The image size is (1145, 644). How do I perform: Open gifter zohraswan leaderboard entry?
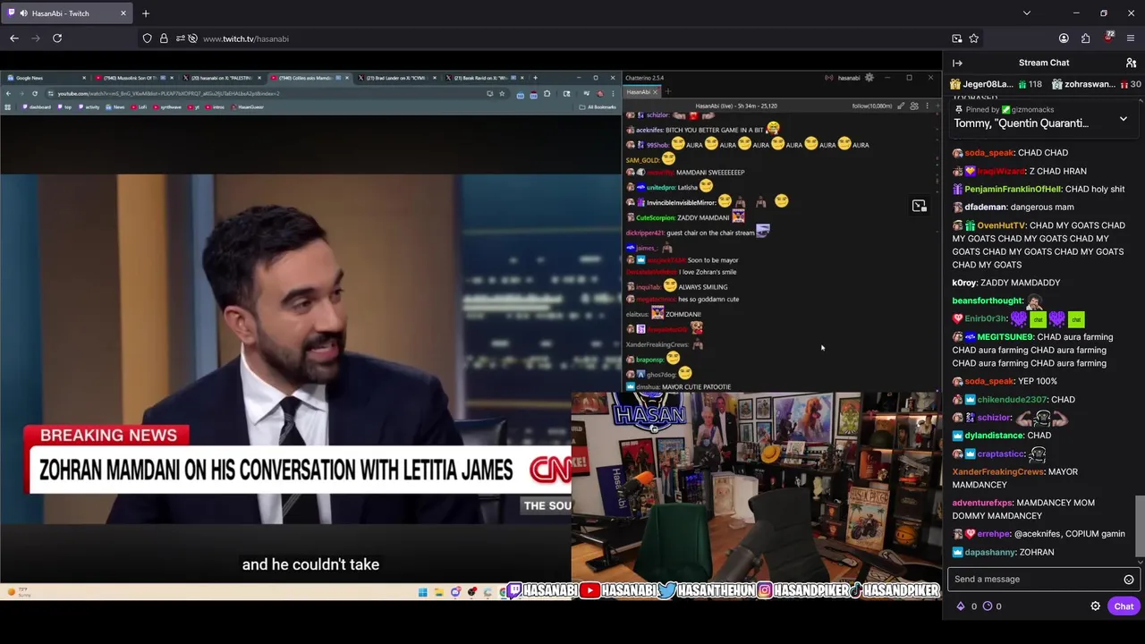click(x=1097, y=84)
